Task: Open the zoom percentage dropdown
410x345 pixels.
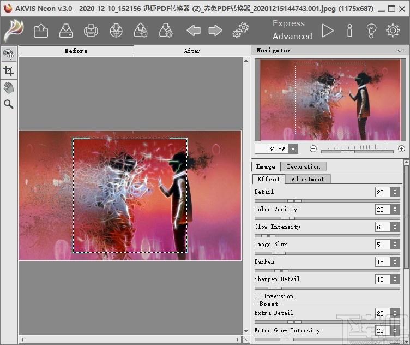Action: [x=293, y=148]
